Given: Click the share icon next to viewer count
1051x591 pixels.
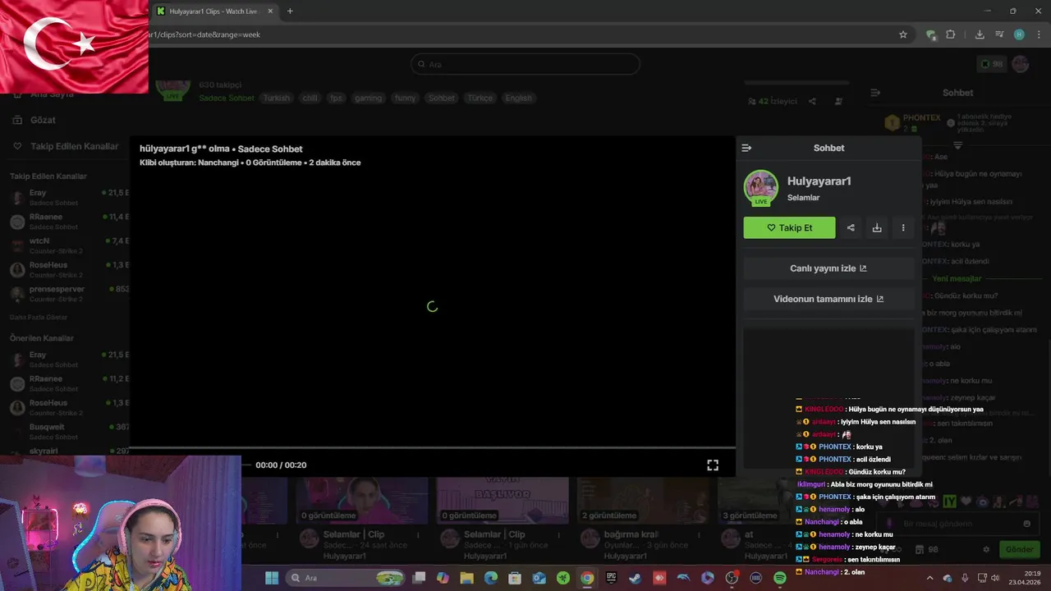Looking at the screenshot, I should coord(812,101).
